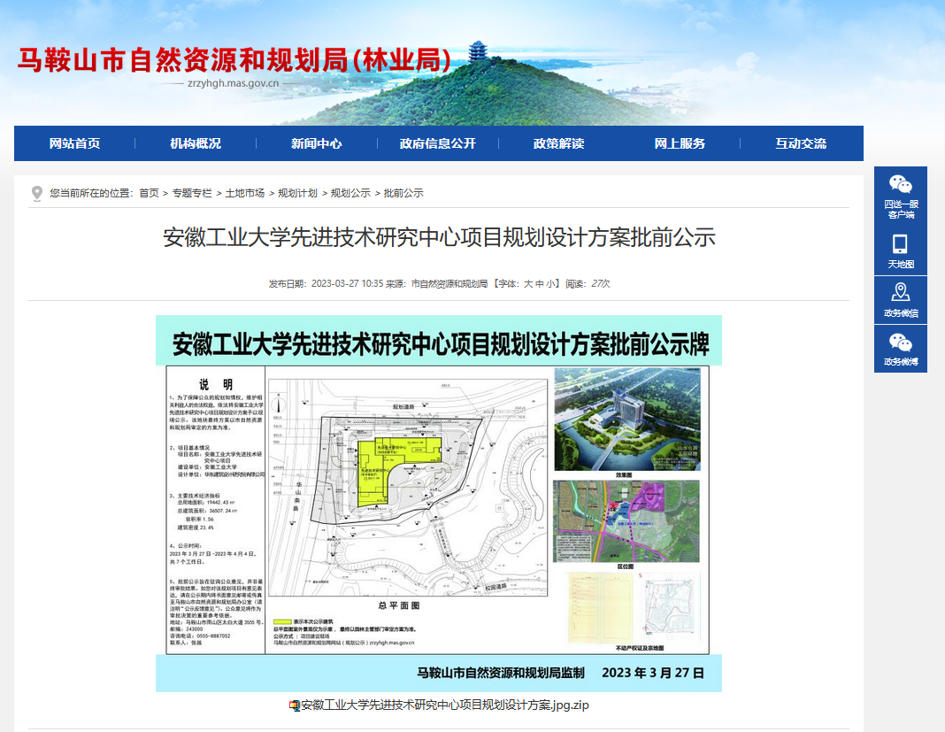The height and width of the screenshot is (732, 945).
Task: Open 机构概况 menu item
Action: pyautogui.click(x=196, y=143)
